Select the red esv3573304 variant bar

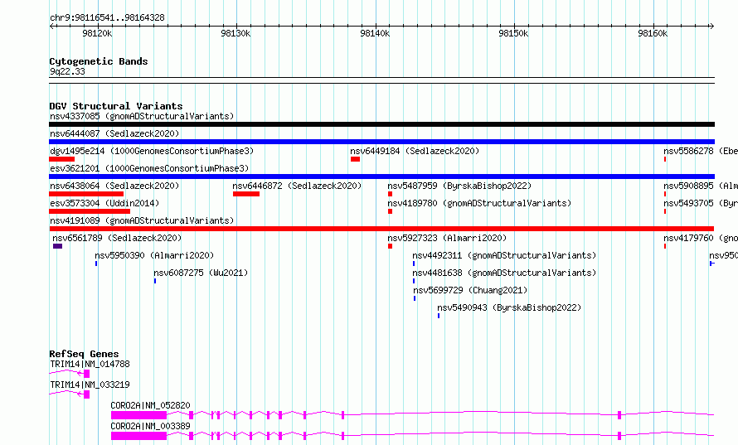[x=90, y=211]
